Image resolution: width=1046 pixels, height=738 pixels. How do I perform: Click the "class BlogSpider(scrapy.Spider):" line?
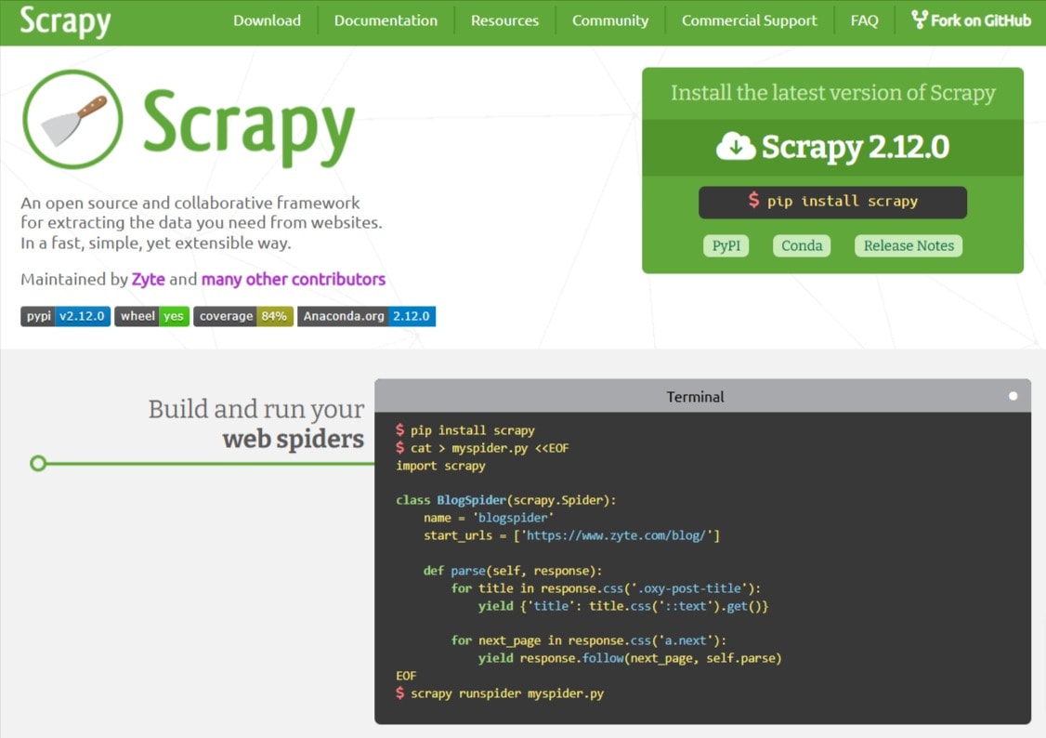point(505,500)
